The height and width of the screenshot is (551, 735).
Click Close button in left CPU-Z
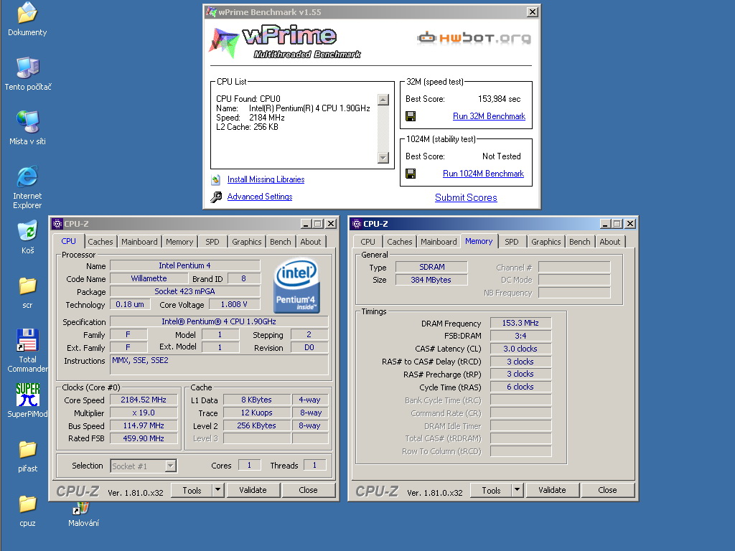click(308, 490)
